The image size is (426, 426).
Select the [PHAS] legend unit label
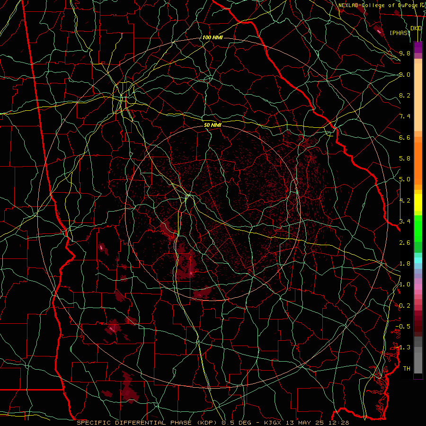point(400,33)
